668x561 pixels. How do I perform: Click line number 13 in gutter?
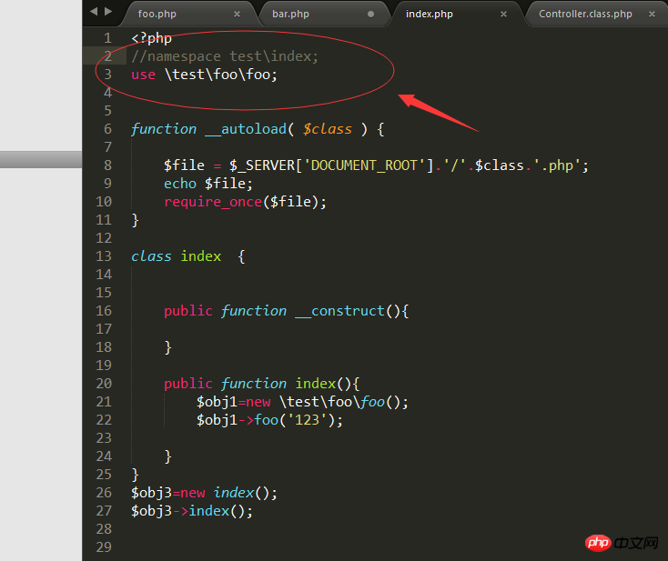pyautogui.click(x=104, y=256)
